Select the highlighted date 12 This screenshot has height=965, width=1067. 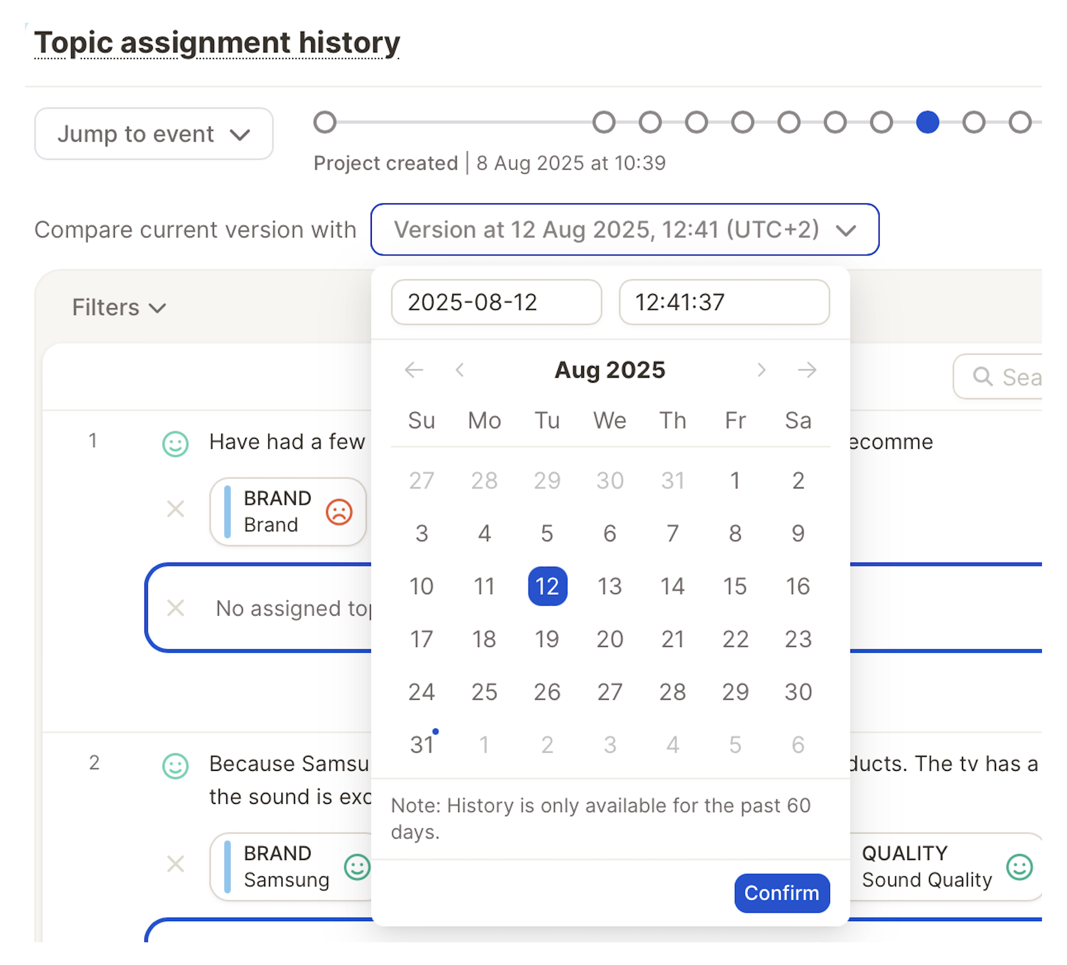[x=547, y=586]
